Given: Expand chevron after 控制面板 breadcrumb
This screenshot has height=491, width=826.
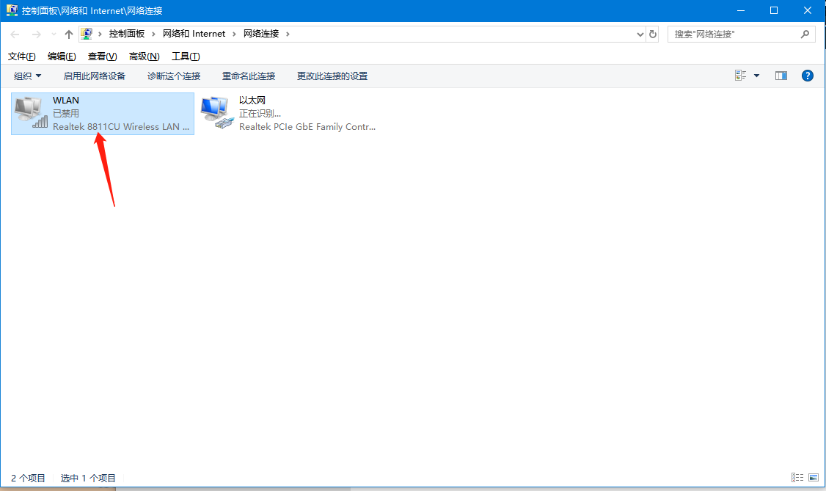Looking at the screenshot, I should click(x=153, y=34).
